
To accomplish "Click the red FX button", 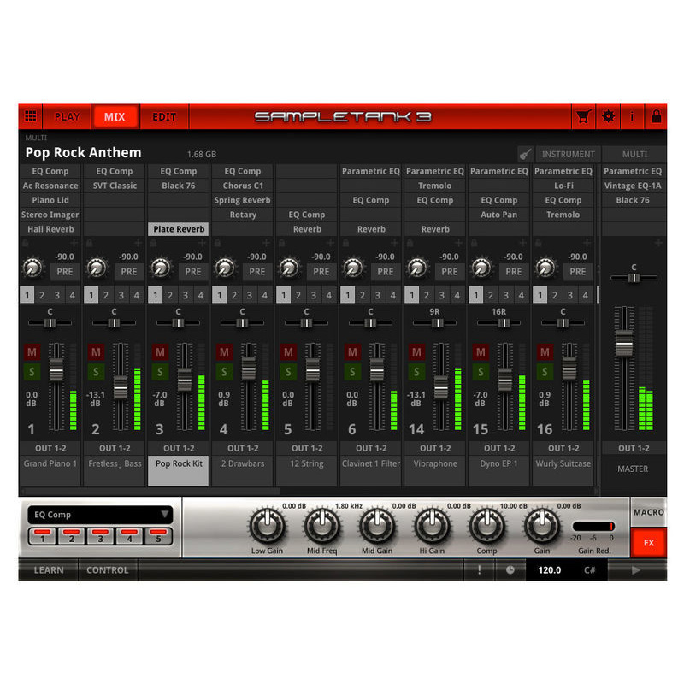I will [x=649, y=542].
